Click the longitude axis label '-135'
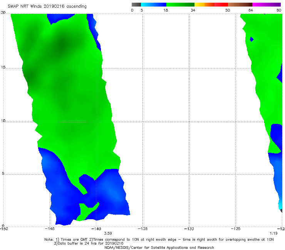Viewport: 285px width, 250px height. point(142,228)
